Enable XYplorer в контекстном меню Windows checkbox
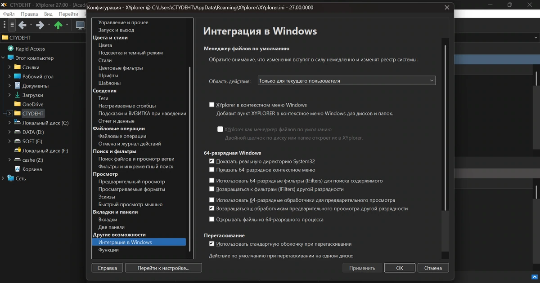Viewport: 540px width, 283px height. point(211,105)
